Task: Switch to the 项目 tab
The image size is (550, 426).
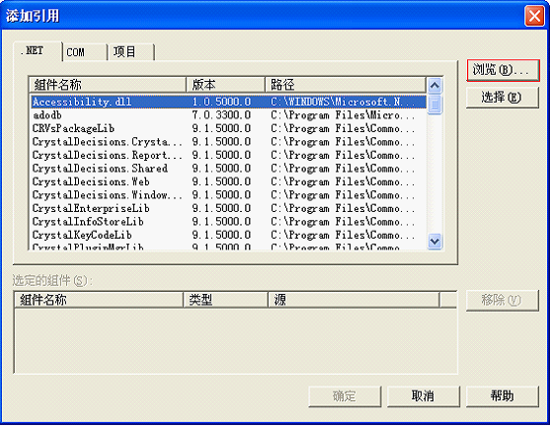Action: click(131, 52)
